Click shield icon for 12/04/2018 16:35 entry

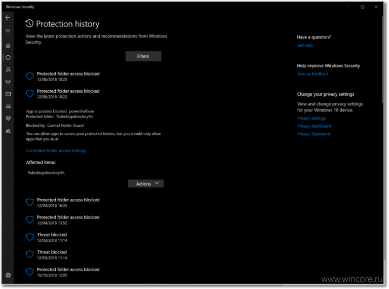tap(30, 202)
